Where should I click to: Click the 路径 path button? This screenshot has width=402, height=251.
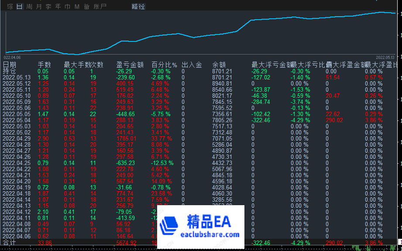coord(138,7)
